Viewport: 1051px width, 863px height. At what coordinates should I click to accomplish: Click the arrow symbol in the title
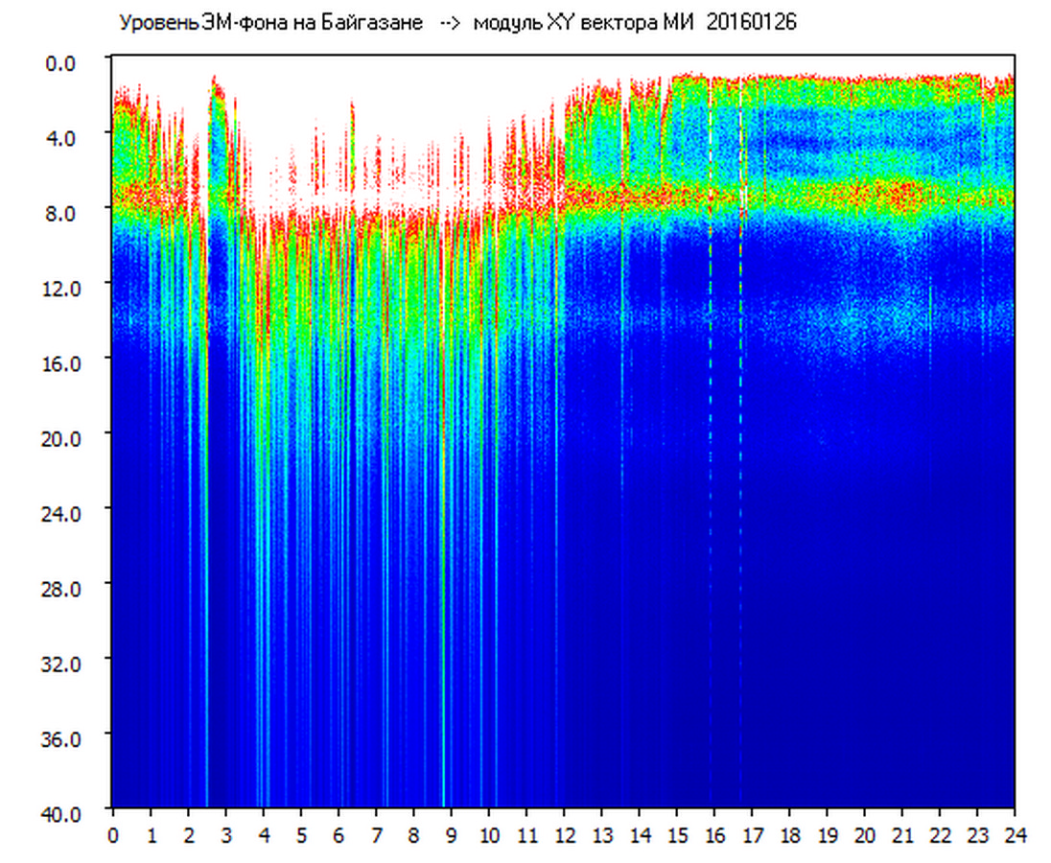[x=450, y=23]
